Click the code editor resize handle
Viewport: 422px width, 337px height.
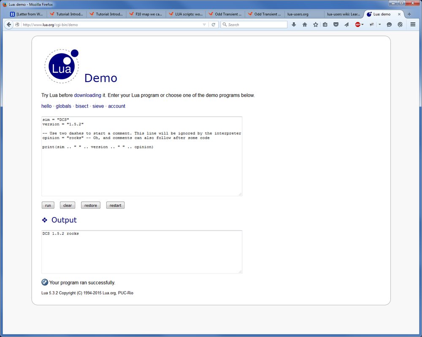(240, 194)
